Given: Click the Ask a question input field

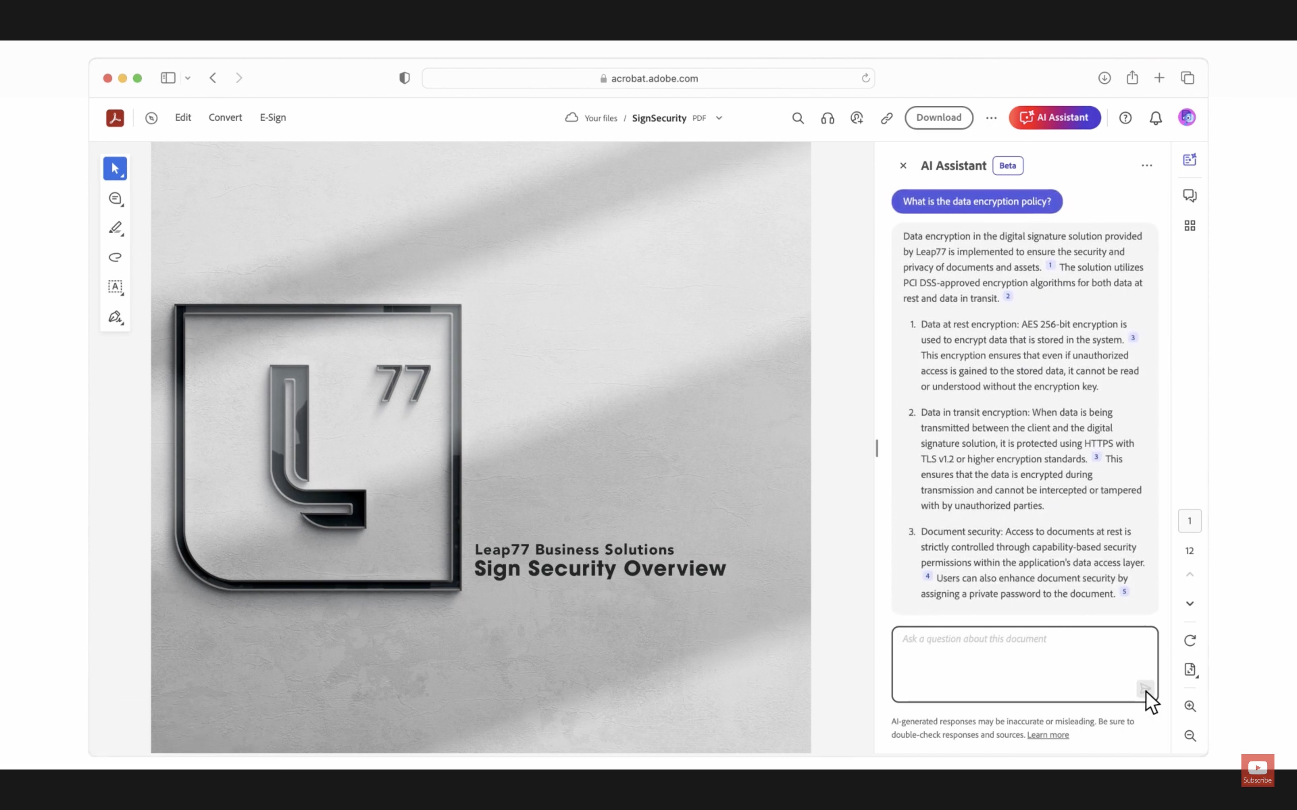Looking at the screenshot, I should 1025,664.
